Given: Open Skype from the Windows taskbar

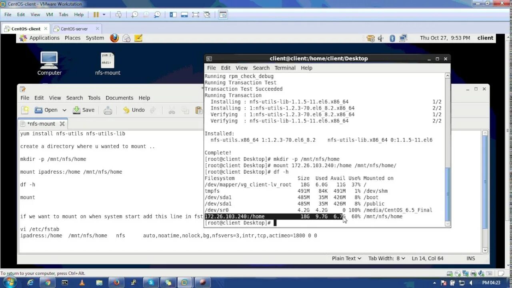Looking at the screenshot, I should tap(151, 282).
